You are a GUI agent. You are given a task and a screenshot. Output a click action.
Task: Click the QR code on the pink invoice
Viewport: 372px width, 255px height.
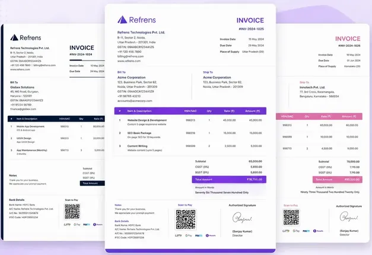pyautogui.click(x=291, y=217)
